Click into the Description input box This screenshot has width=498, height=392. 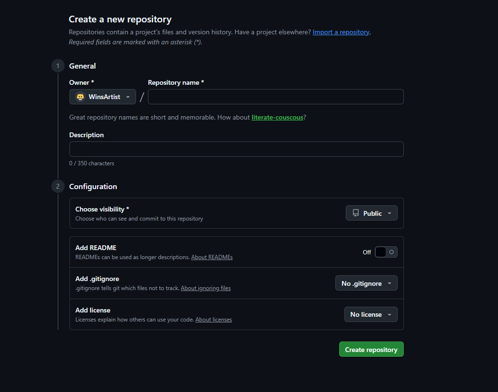pos(236,149)
